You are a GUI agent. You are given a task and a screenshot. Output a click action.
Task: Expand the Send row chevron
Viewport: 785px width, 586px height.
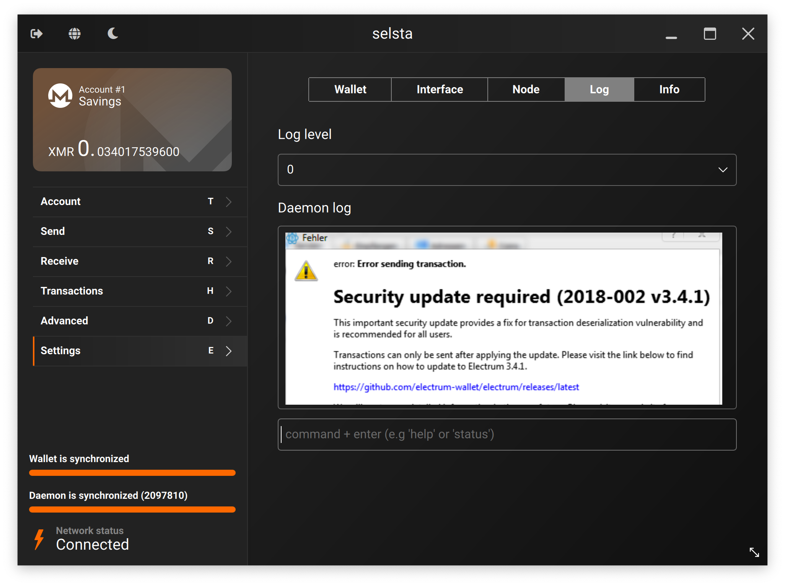click(229, 231)
